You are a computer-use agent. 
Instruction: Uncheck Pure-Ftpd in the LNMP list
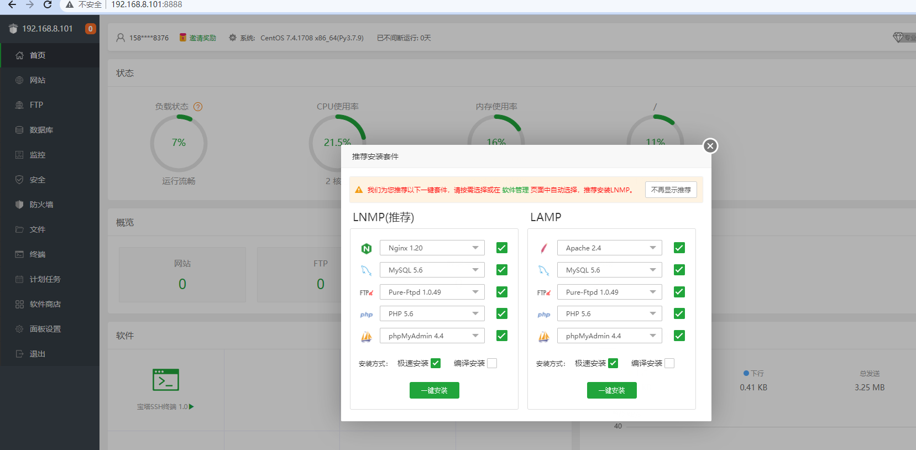pyautogui.click(x=502, y=292)
